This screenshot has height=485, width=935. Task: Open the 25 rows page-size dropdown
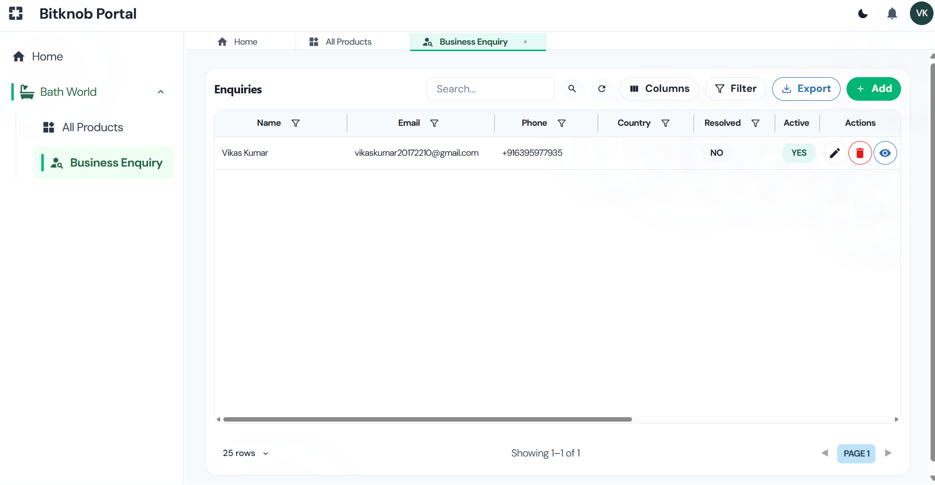[245, 453]
